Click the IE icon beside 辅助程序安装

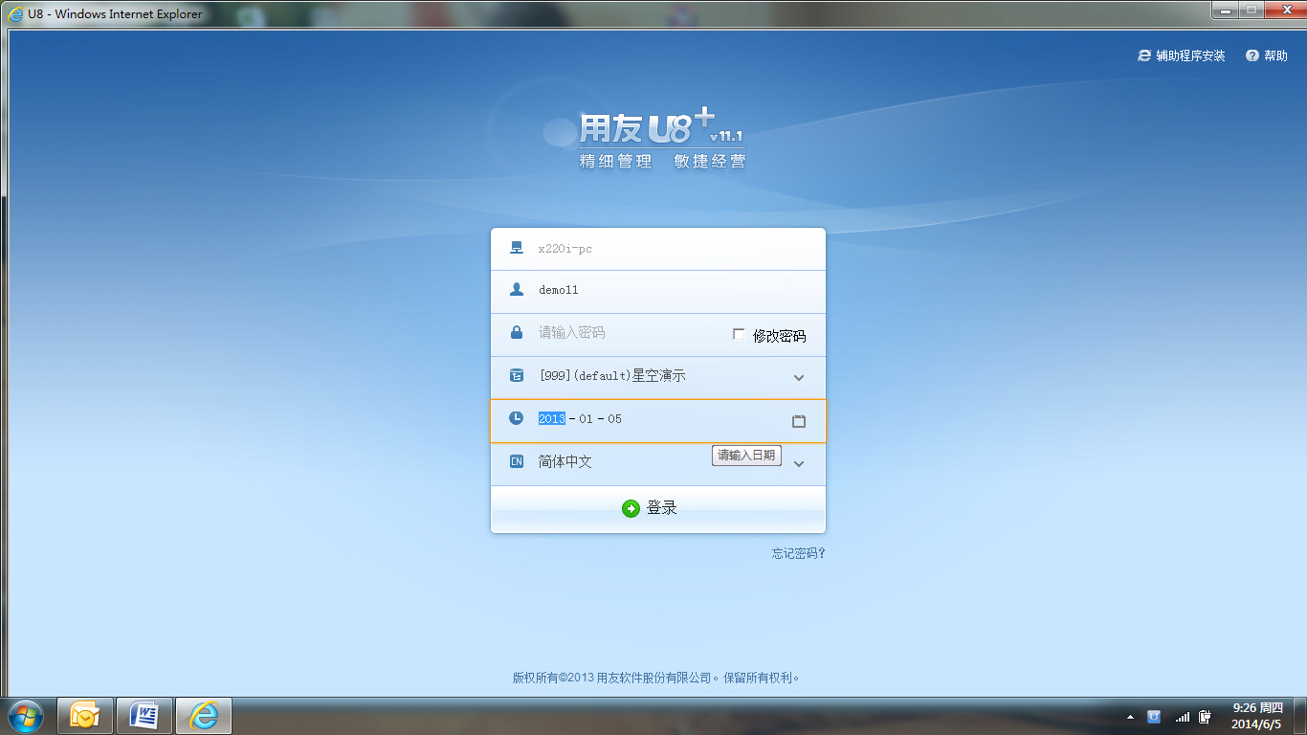click(1144, 56)
